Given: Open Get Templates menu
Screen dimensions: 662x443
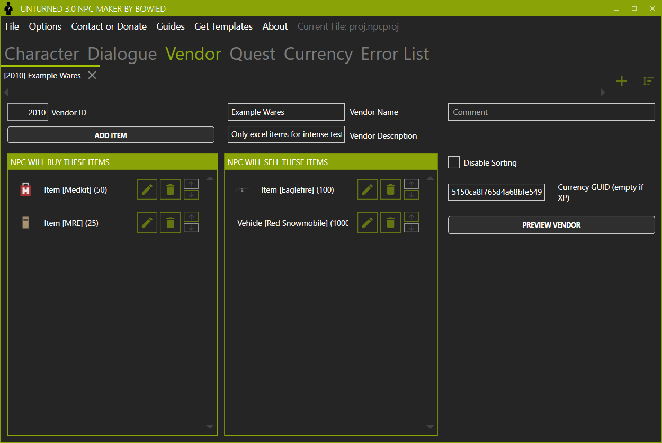Looking at the screenshot, I should pyautogui.click(x=223, y=26).
